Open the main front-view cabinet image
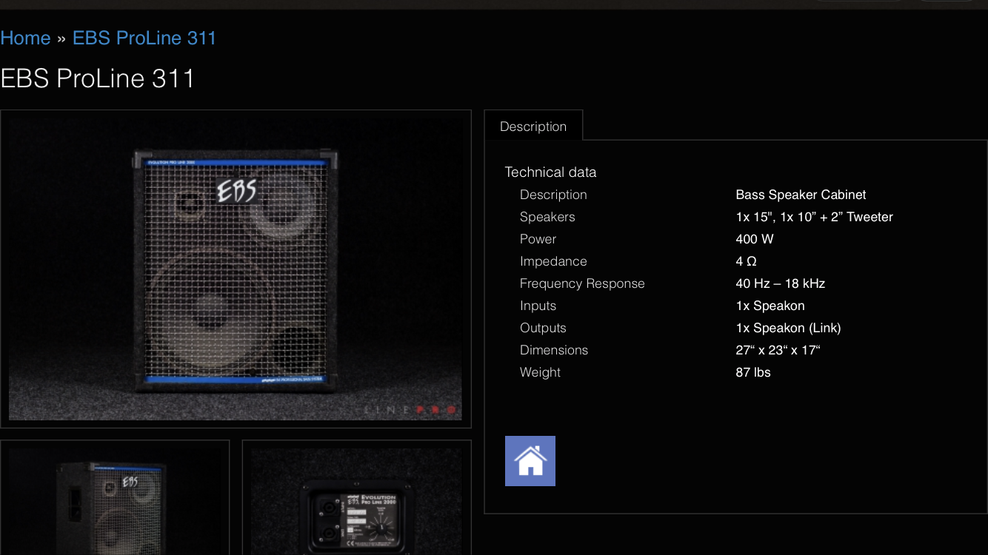The width and height of the screenshot is (988, 555). click(236, 269)
